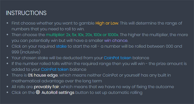Viewport: 194px width, 104px height.
Task: Click the bold "0% house edge" text
Action: click(x=43, y=75)
